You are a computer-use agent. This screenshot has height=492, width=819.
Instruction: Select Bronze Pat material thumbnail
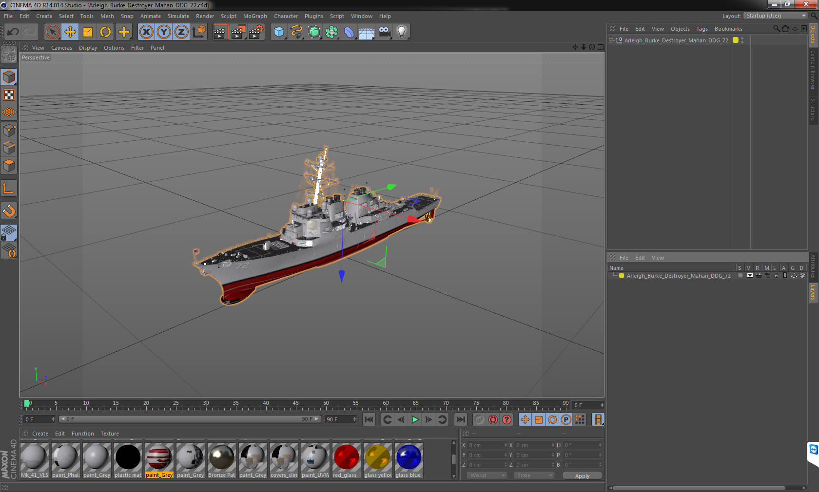[221, 460]
